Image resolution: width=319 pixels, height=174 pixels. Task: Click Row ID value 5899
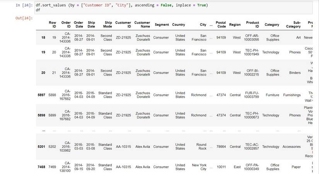(52, 115)
